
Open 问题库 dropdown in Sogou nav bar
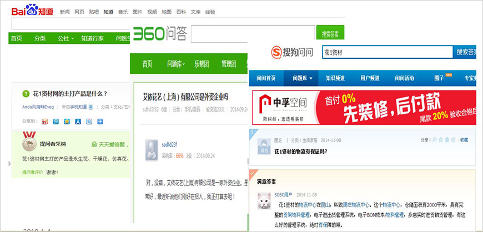(305, 78)
